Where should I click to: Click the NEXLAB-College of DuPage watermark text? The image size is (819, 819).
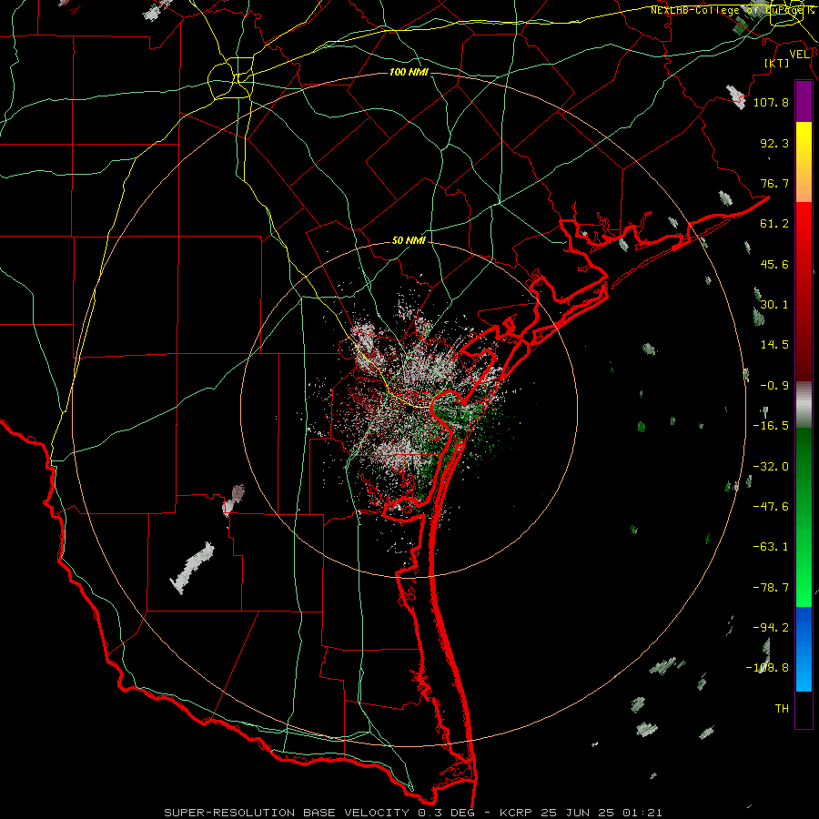click(x=732, y=10)
